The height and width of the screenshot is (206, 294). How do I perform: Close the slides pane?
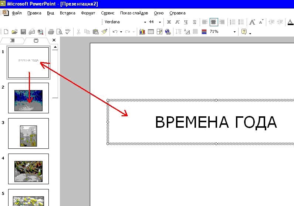click(x=54, y=40)
